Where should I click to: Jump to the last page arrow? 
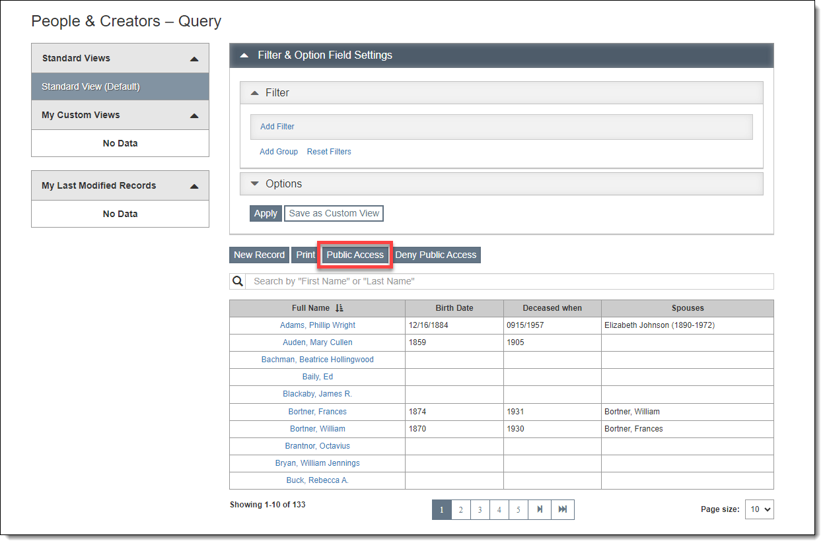coord(563,509)
